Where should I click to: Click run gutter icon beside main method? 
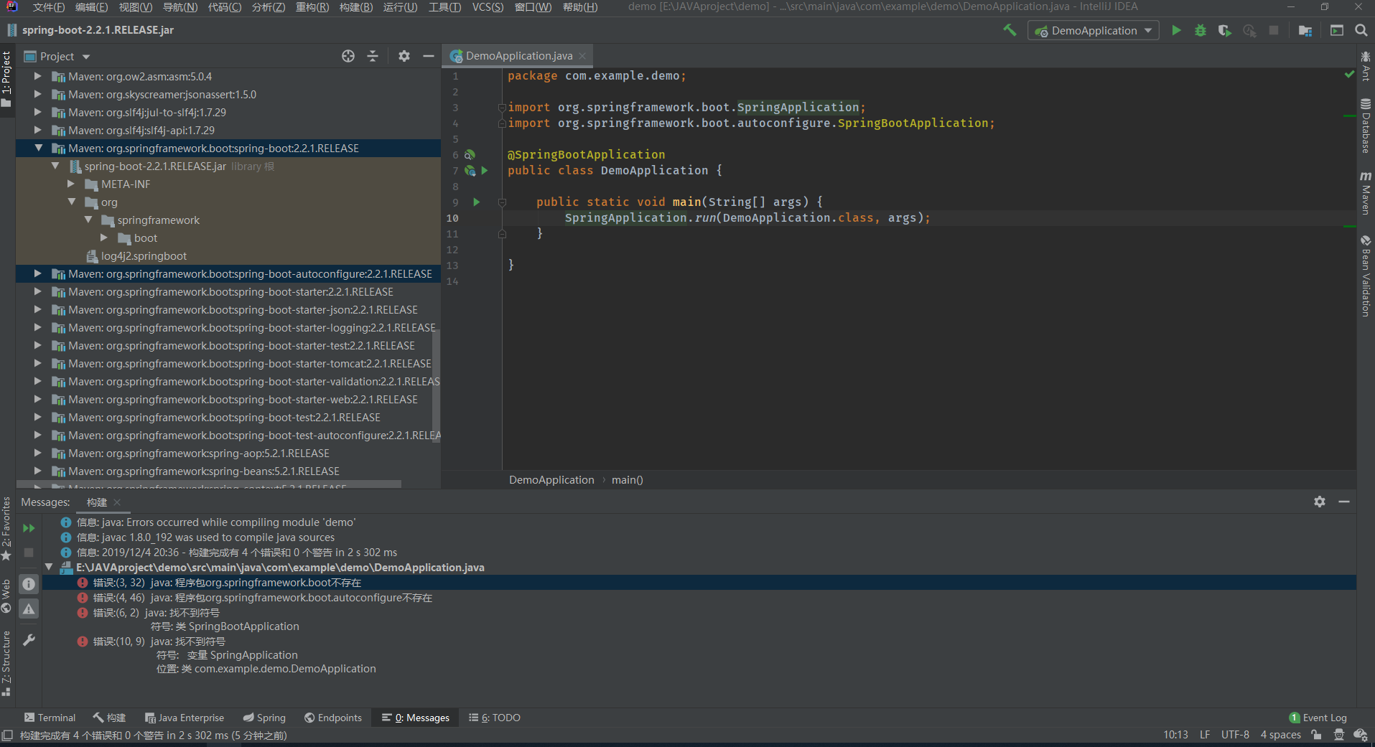(x=476, y=202)
